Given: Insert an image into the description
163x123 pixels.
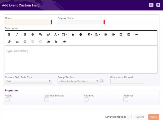Looking at the screenshot, I should coord(17,42).
